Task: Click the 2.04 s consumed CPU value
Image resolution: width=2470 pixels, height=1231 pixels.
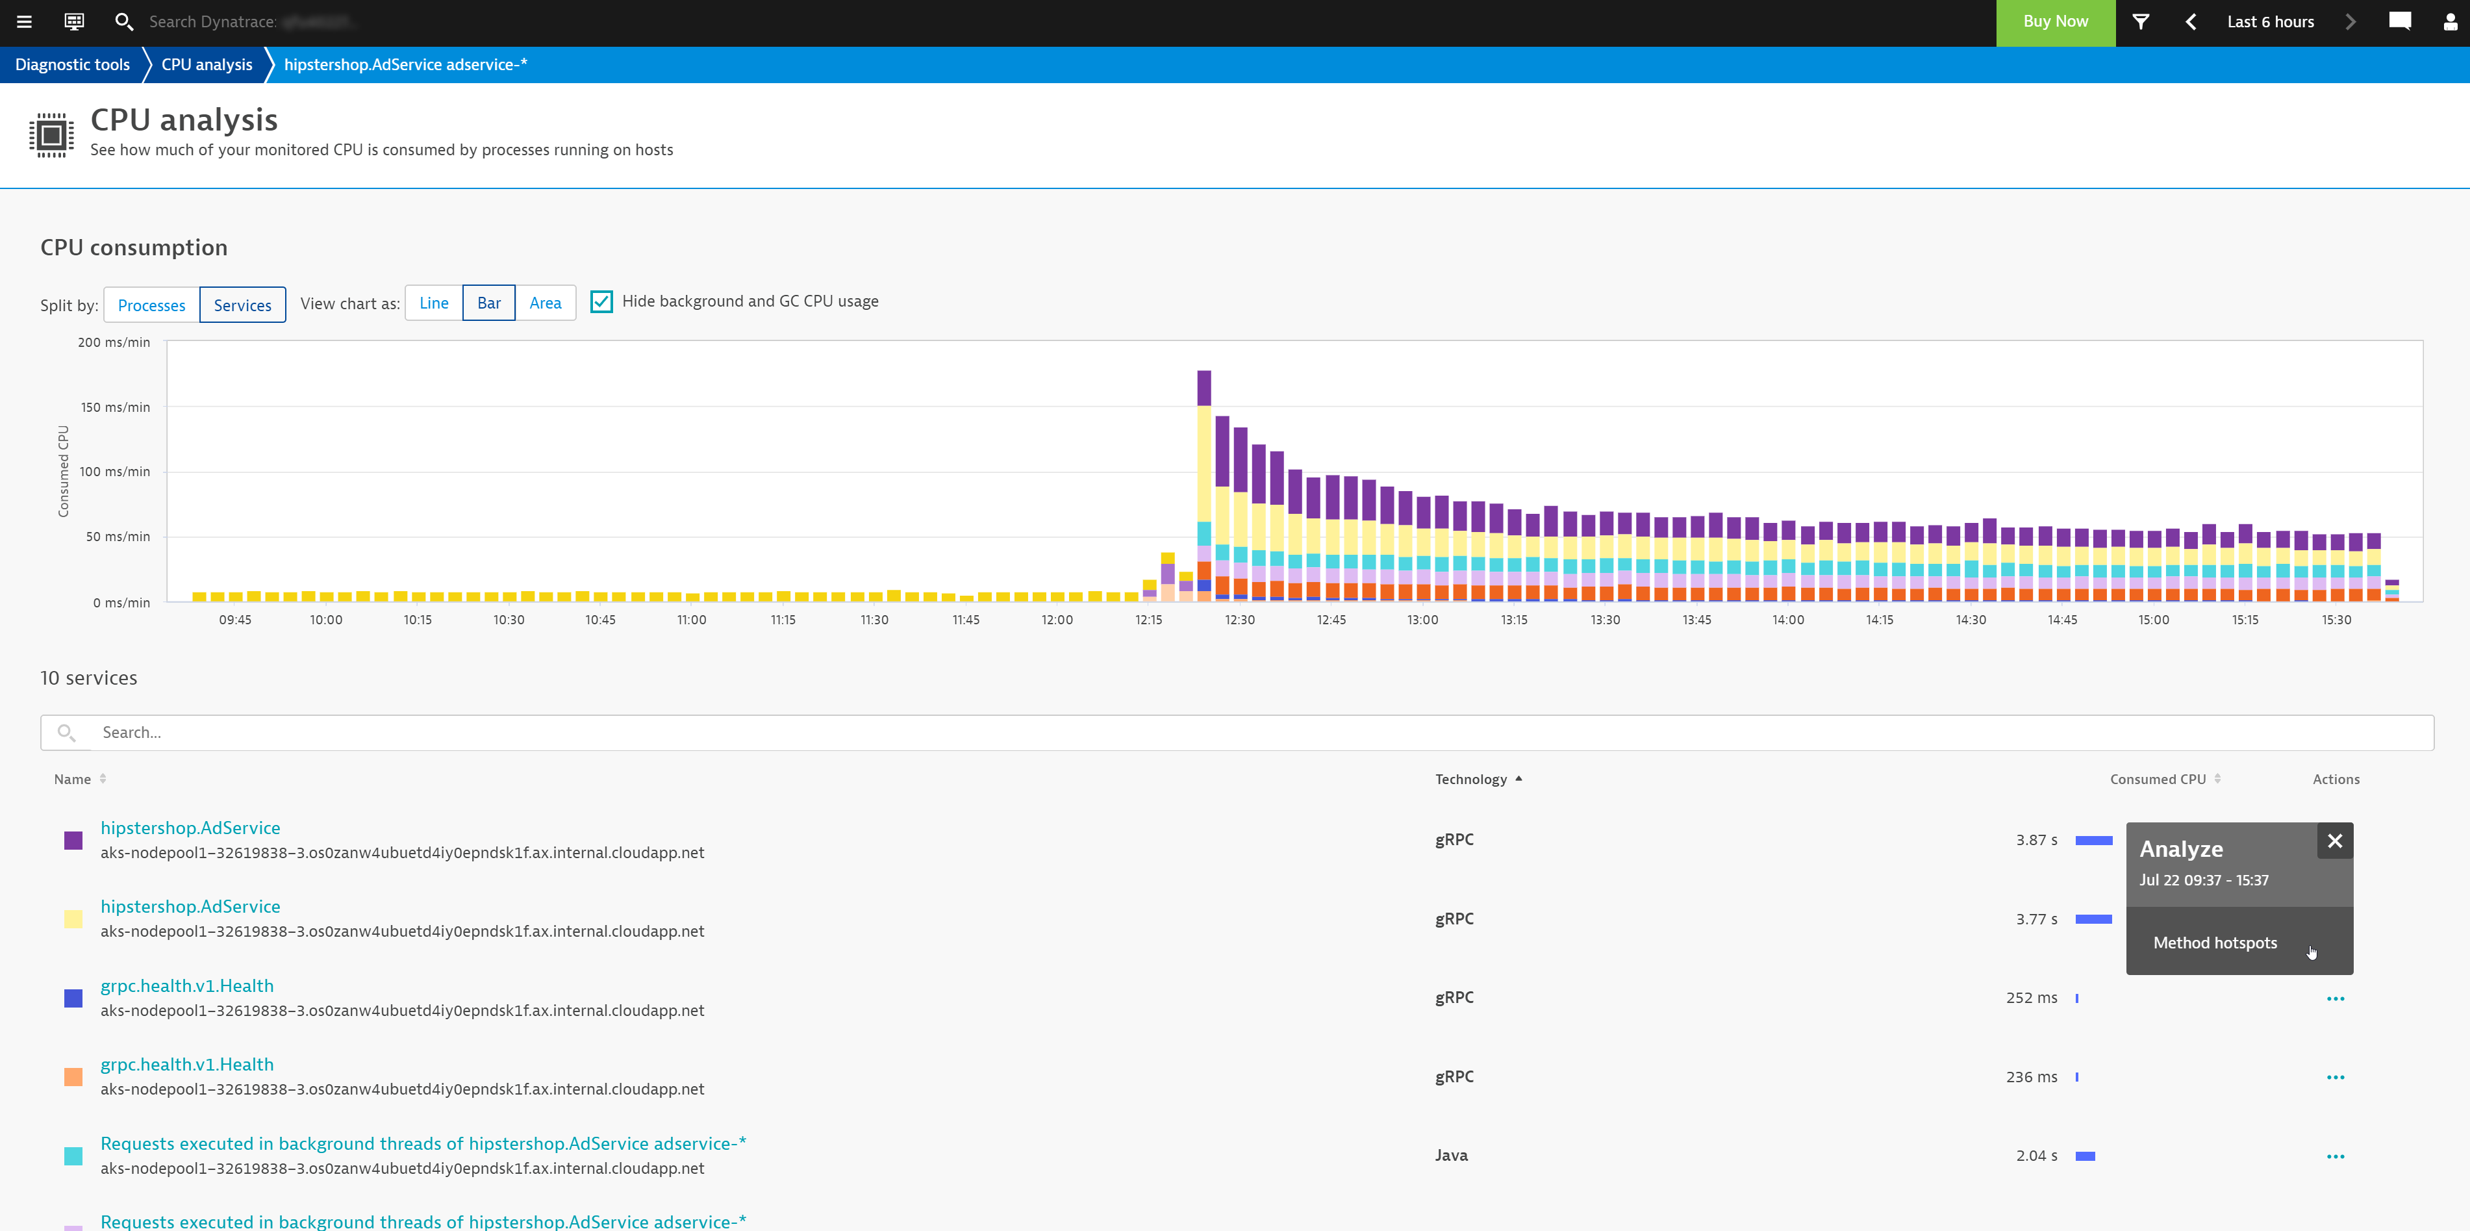Action: pyautogui.click(x=2035, y=1155)
